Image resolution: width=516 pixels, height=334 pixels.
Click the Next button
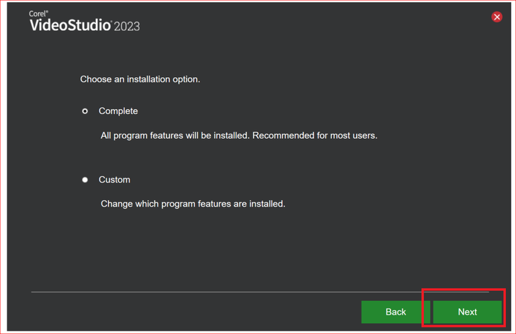(x=467, y=312)
